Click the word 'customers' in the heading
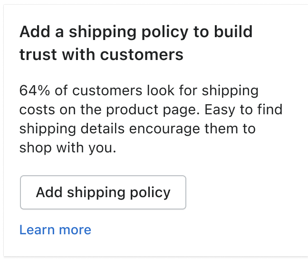Viewport: 308px width, 260px height. point(142,54)
